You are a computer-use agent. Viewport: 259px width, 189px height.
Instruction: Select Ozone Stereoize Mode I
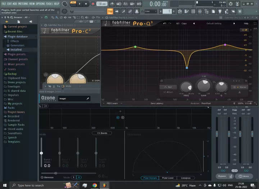pos(74,177)
